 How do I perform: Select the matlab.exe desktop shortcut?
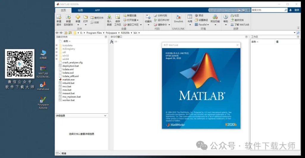coord(43,86)
